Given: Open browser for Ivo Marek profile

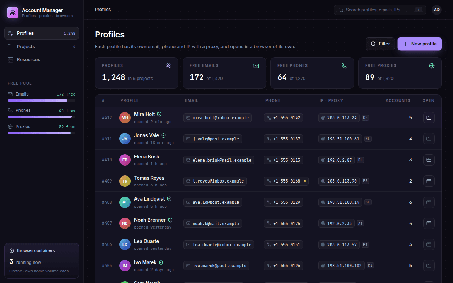Looking at the screenshot, I should click(429, 266).
